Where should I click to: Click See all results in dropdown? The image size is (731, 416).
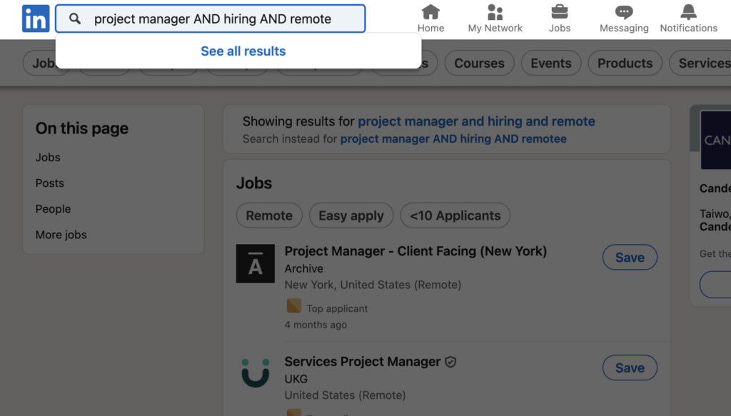tap(243, 51)
